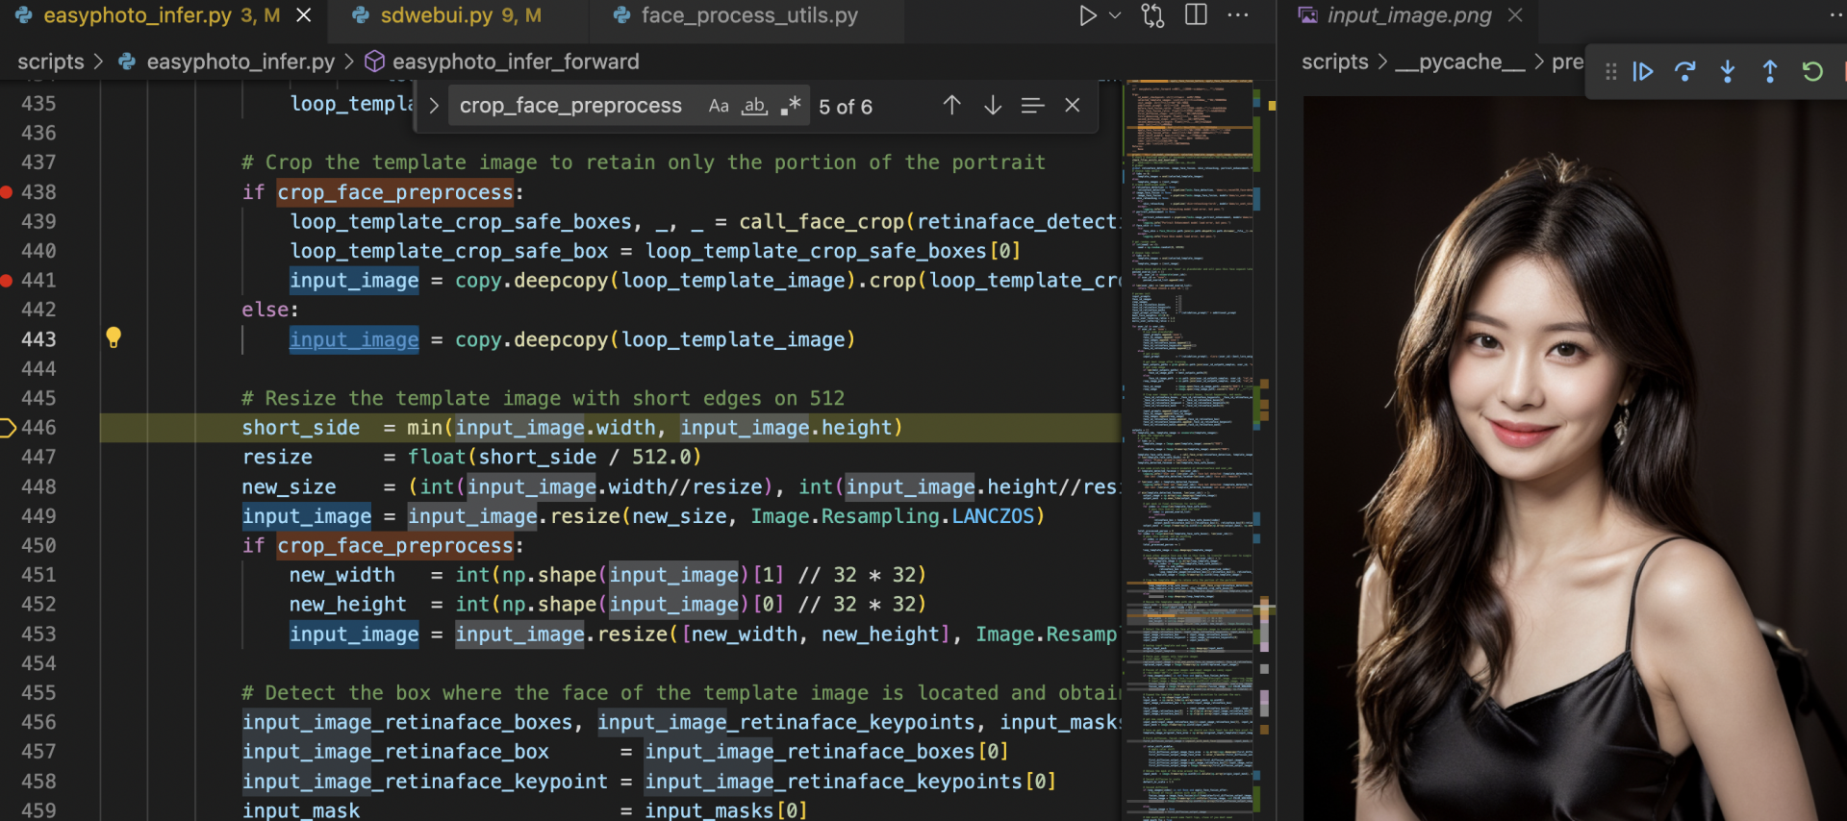Image resolution: width=1847 pixels, height=821 pixels.
Task: Go to next find match
Action: [993, 105]
